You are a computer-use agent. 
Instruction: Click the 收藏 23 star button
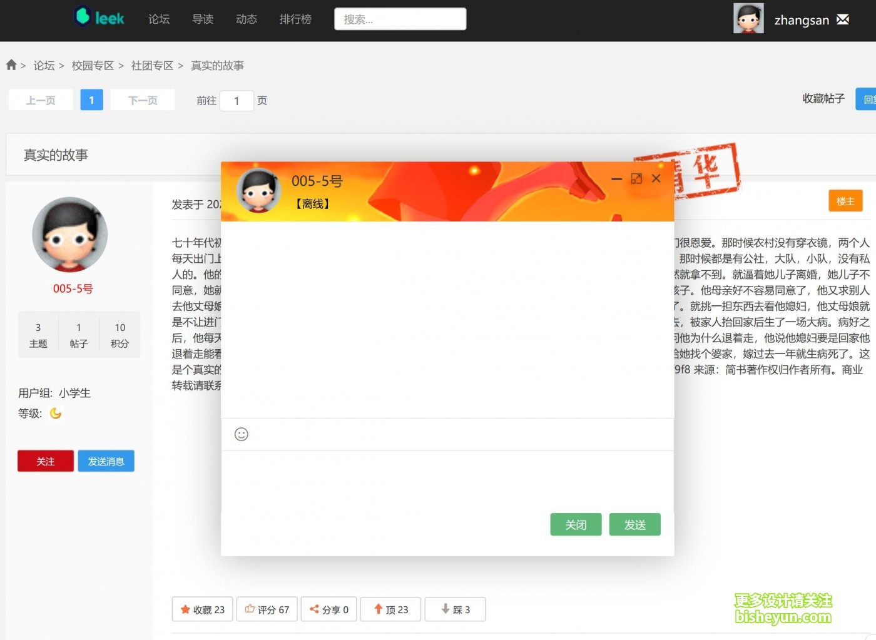coord(202,609)
